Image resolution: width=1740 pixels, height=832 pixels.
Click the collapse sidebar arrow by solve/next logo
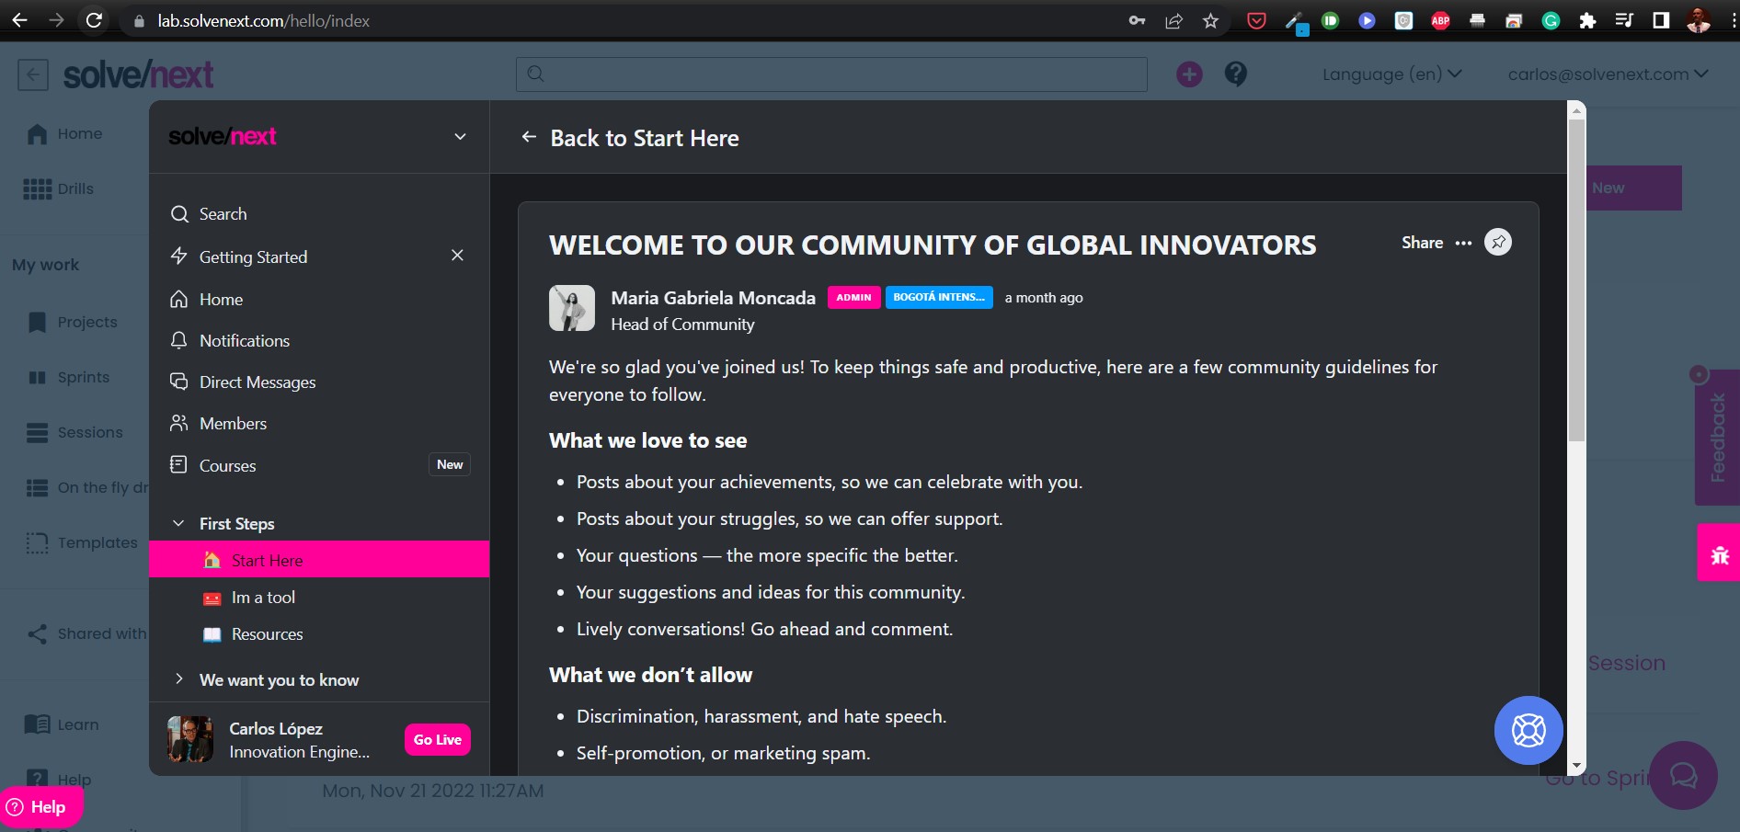coord(33,74)
